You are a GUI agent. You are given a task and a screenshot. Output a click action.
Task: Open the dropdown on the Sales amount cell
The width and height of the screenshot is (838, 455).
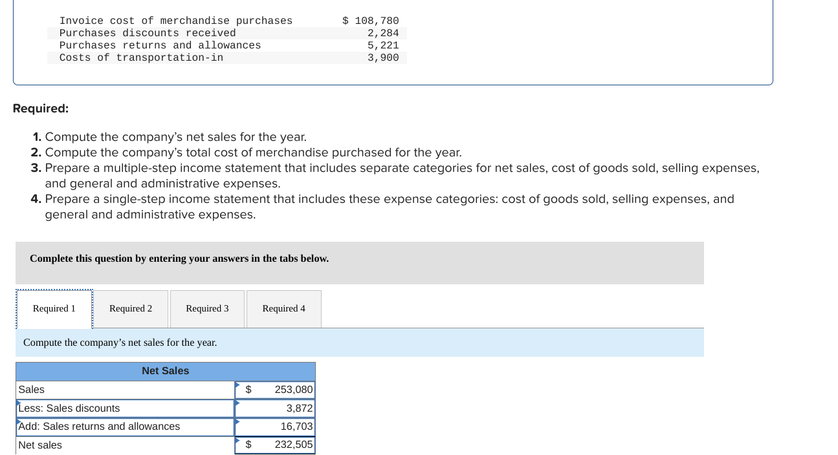pyautogui.click(x=238, y=386)
